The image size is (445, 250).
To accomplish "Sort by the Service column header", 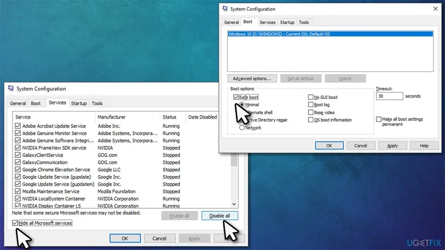I will click(54, 117).
